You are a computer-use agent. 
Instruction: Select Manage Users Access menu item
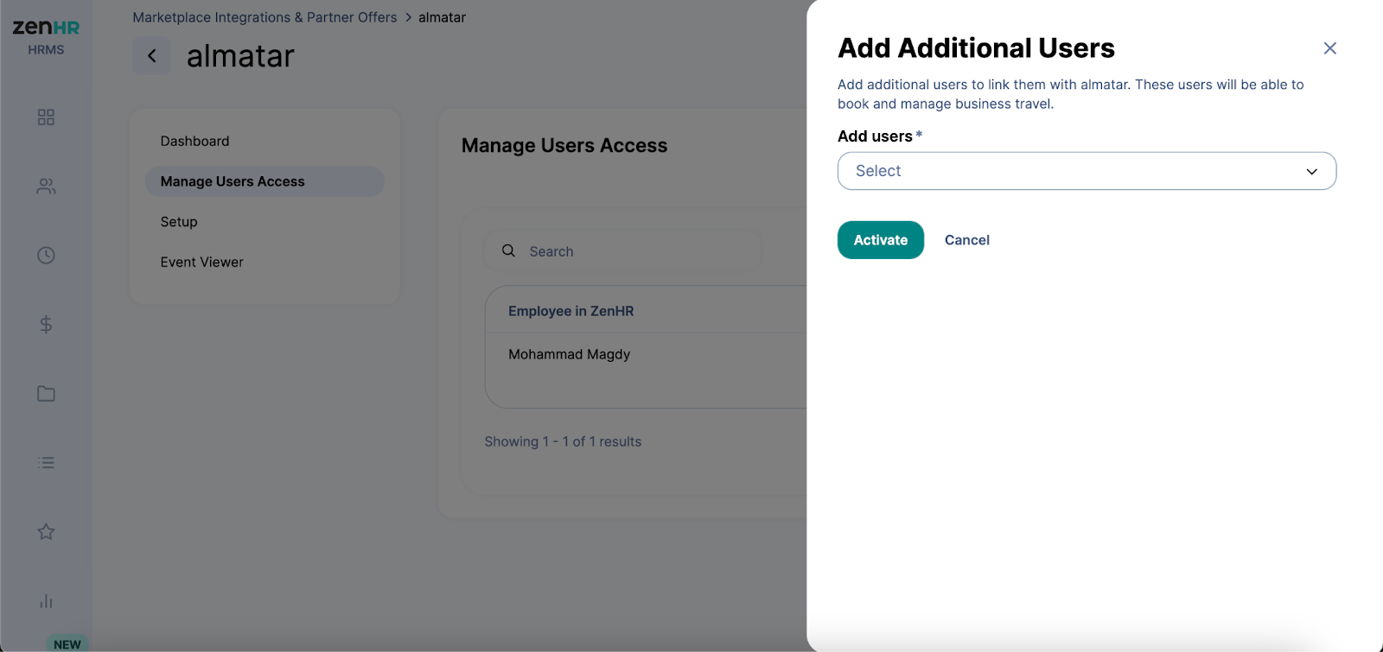pos(264,181)
